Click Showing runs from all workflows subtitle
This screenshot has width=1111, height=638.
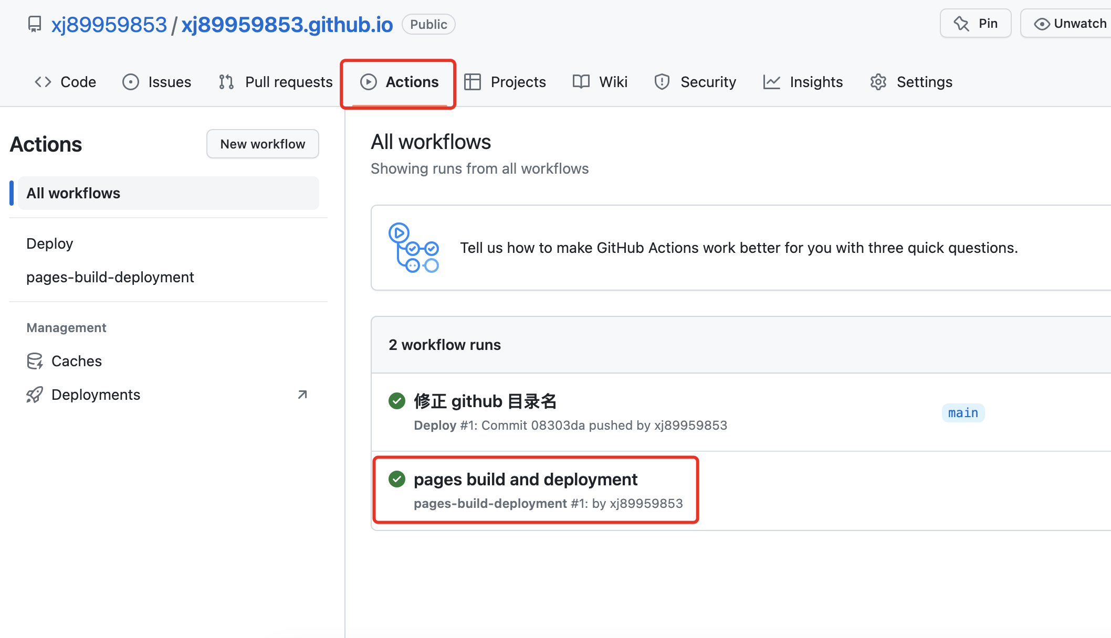479,168
